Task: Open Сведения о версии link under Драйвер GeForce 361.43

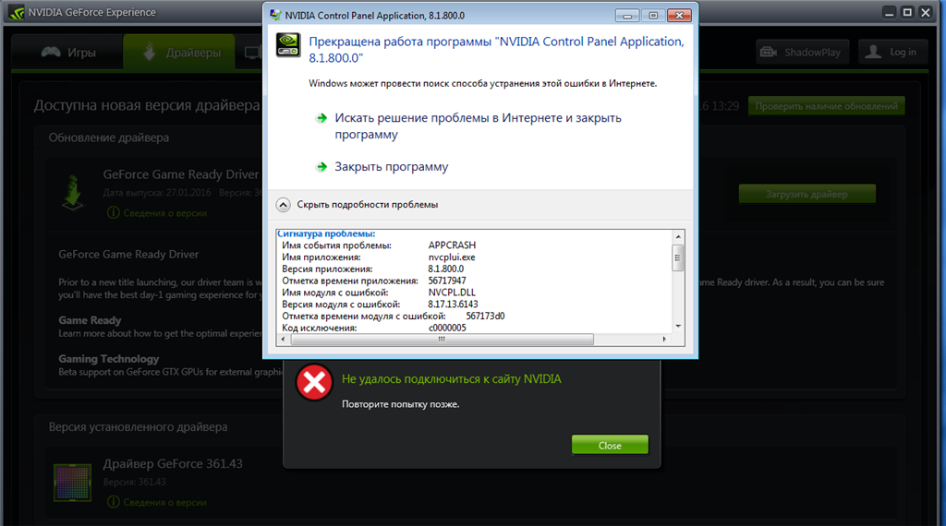Action: (164, 502)
